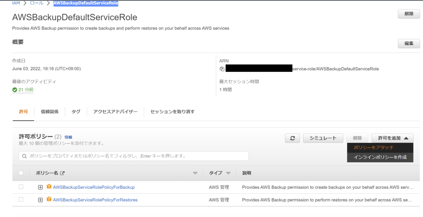Check the AWSBackupServiceRolePolicyForRestores row checkbox

(x=21, y=199)
